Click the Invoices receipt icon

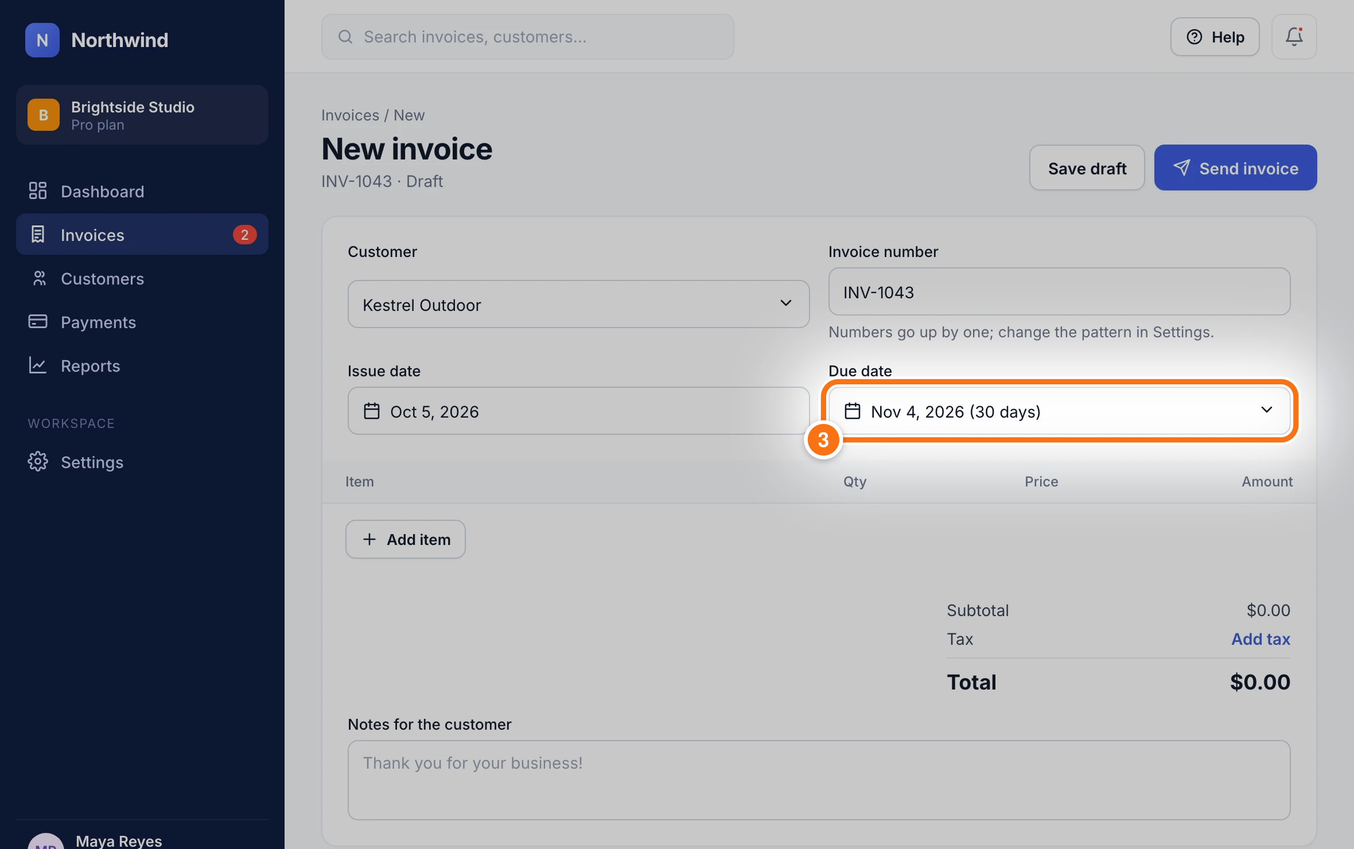click(38, 235)
